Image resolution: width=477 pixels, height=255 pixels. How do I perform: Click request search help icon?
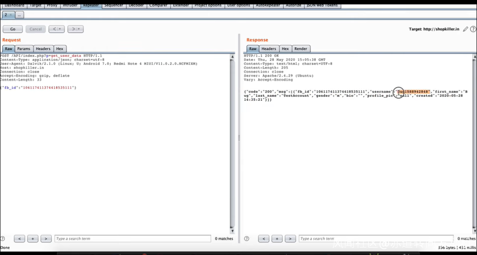point(3,239)
